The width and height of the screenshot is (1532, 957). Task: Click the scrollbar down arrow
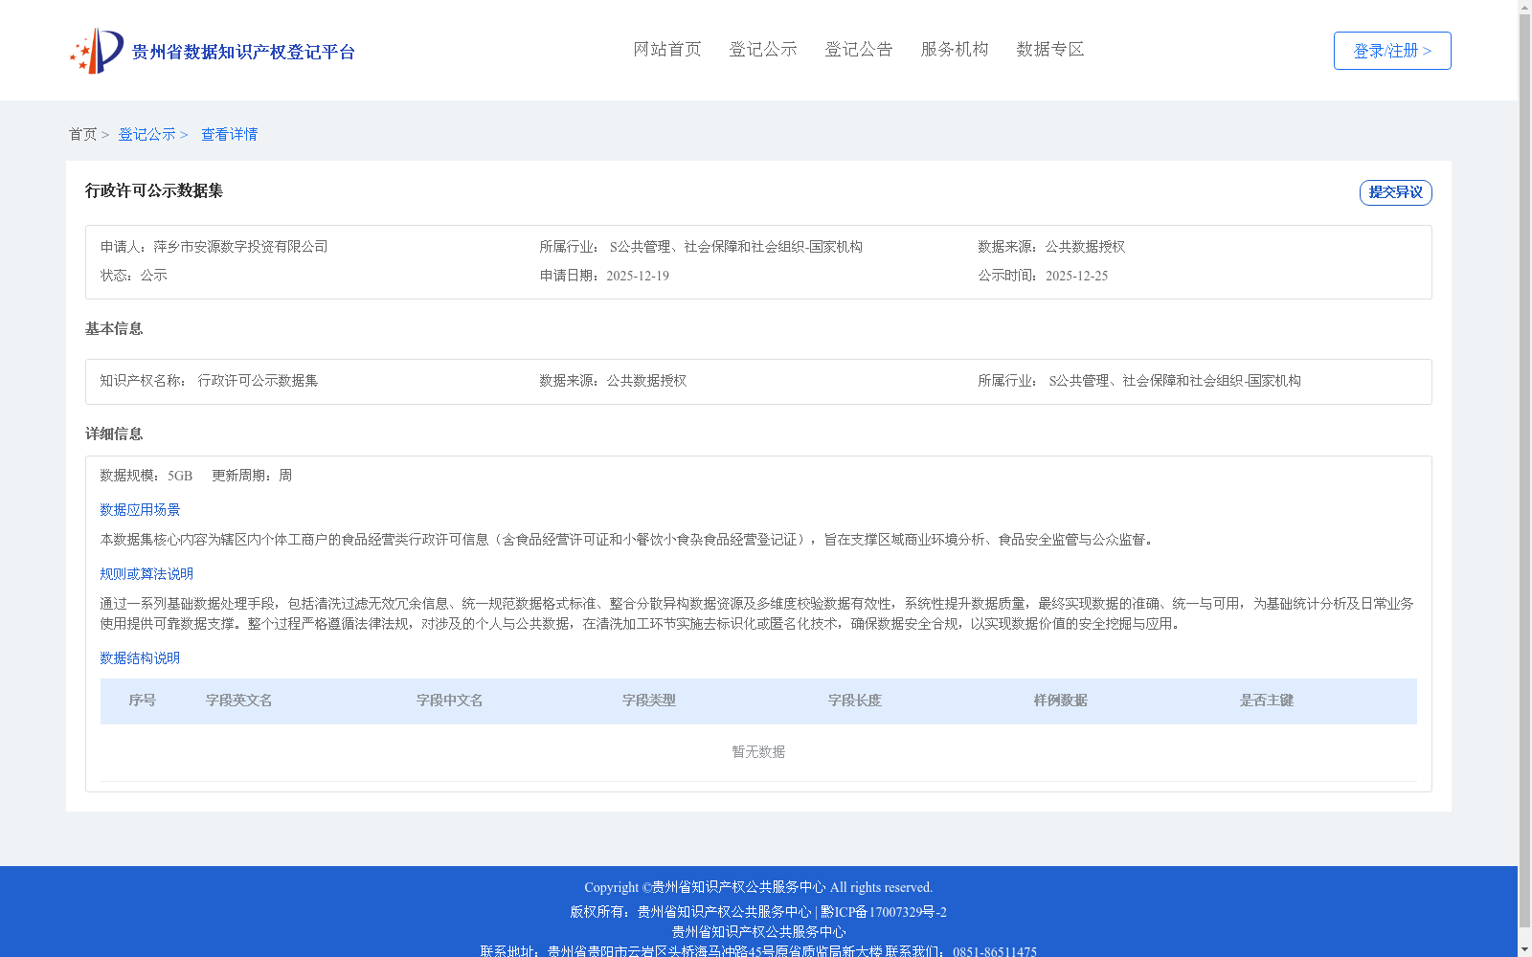[1524, 950]
